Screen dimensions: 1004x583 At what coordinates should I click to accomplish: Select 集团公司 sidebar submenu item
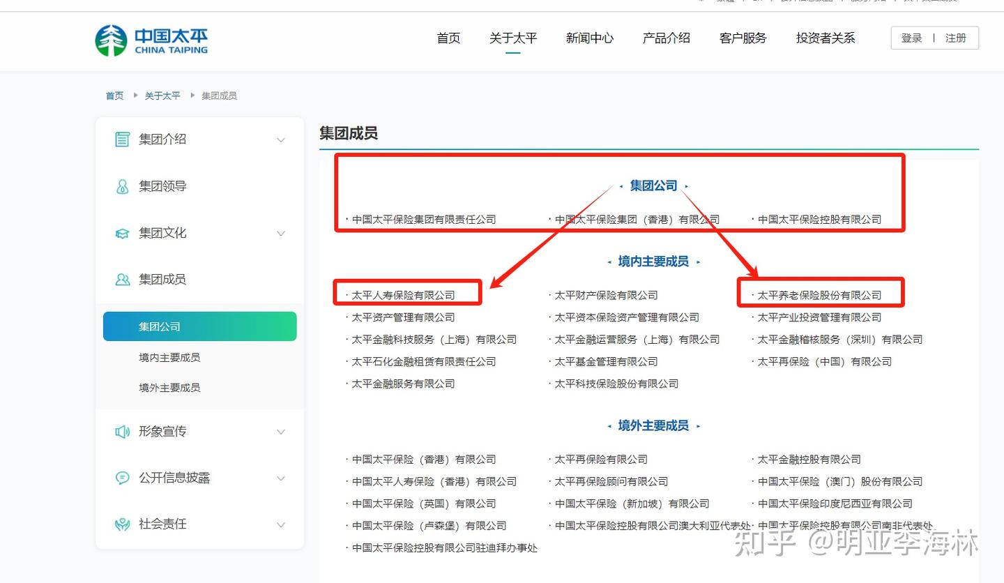(200, 326)
